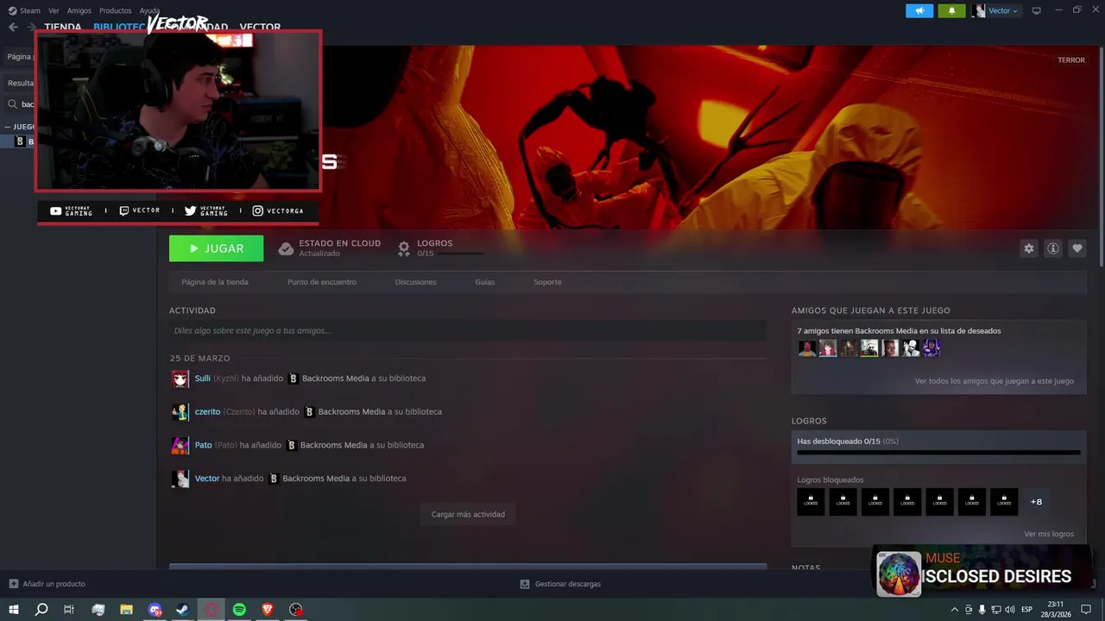Open Gestionar descargas
Screen dimensions: 1105x621
pyautogui.click(x=560, y=584)
